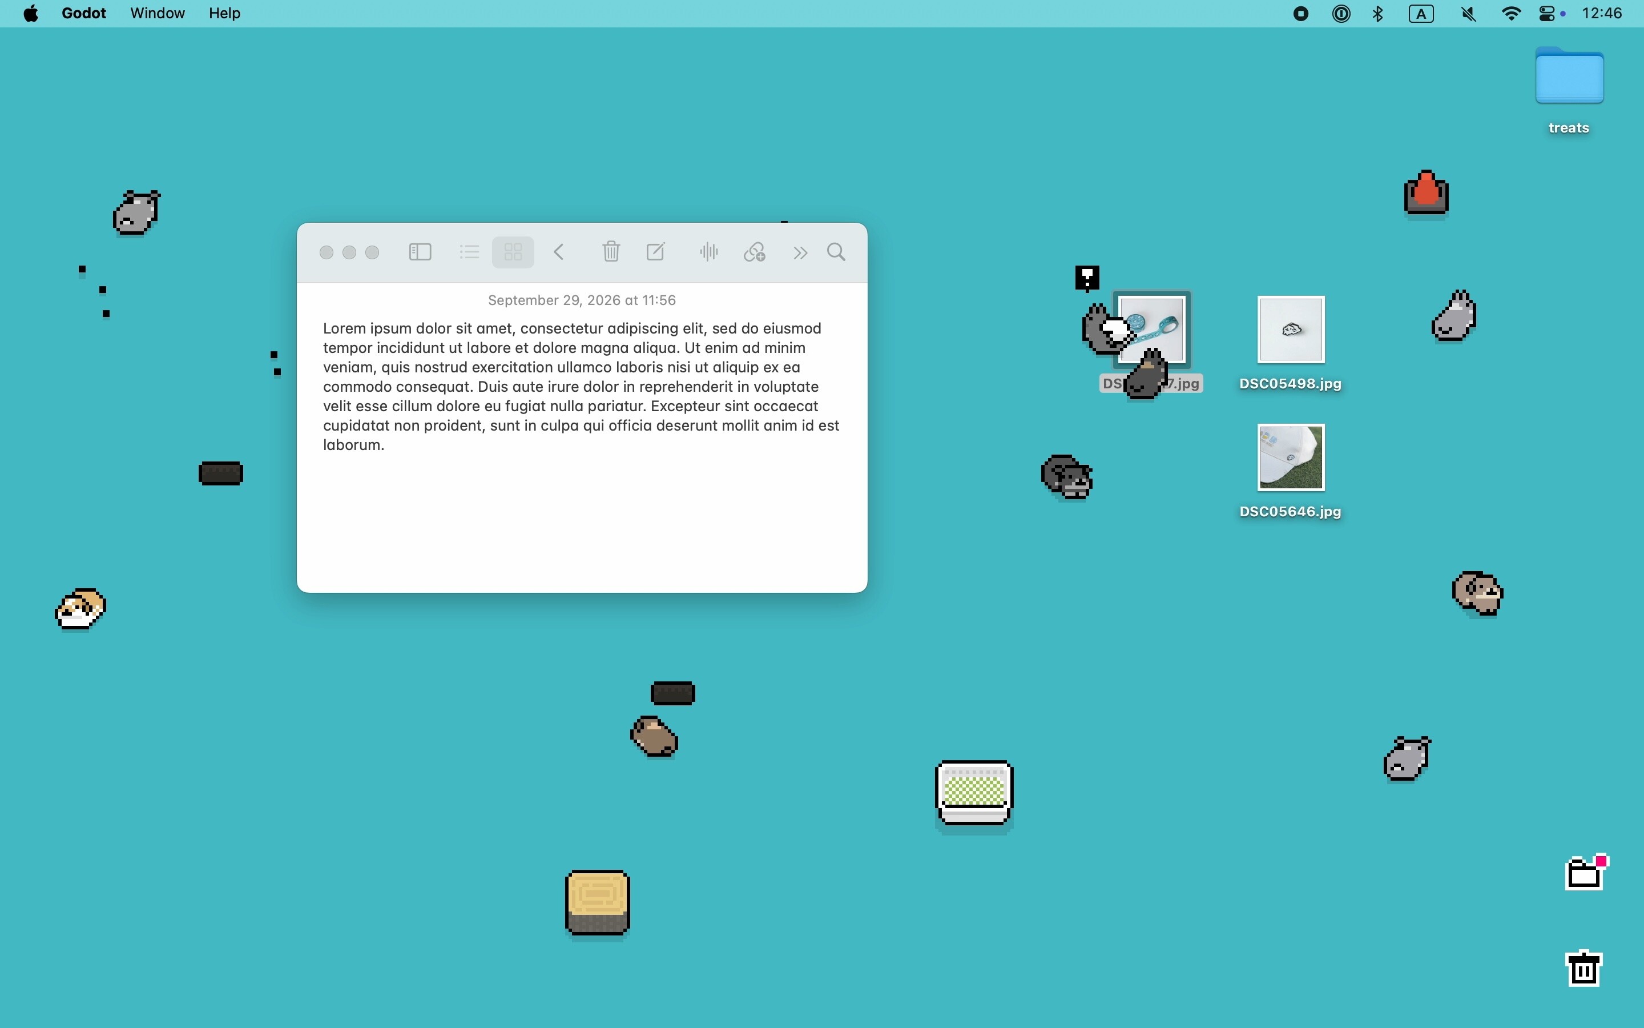1644x1028 pixels.
Task: Click the screen recording stop icon
Action: click(x=1300, y=14)
